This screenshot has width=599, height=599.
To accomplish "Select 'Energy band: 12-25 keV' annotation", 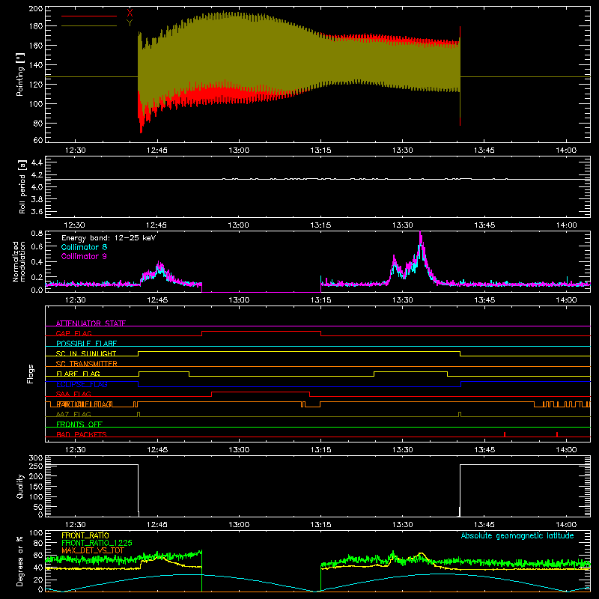I will point(109,238).
